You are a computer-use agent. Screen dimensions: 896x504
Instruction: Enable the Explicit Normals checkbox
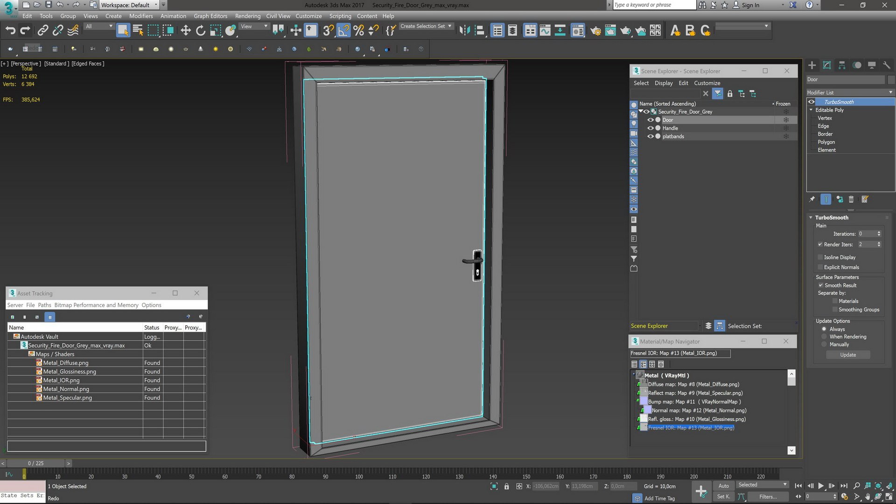point(820,267)
